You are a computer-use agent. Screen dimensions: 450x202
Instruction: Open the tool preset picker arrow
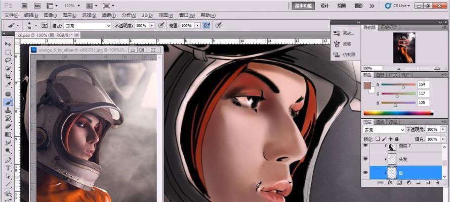tap(18, 25)
